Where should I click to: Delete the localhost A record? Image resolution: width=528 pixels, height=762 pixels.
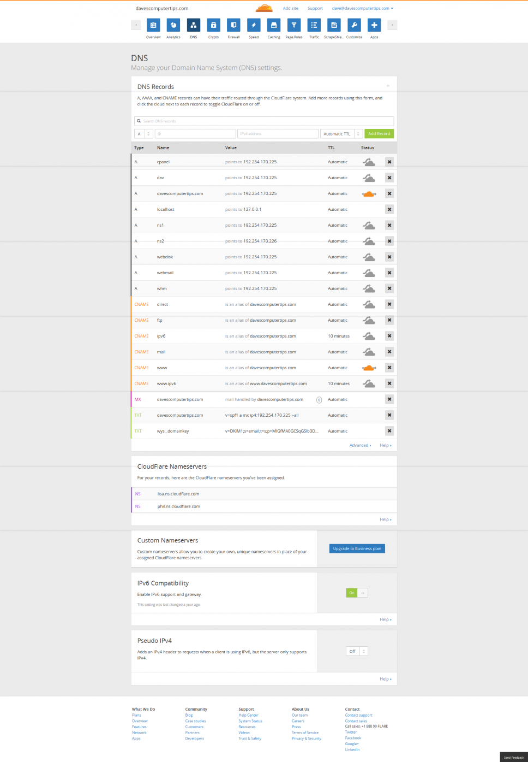pyautogui.click(x=389, y=209)
